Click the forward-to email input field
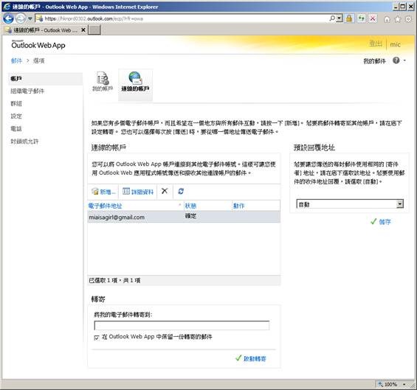This screenshot has width=417, height=390. 182,325
